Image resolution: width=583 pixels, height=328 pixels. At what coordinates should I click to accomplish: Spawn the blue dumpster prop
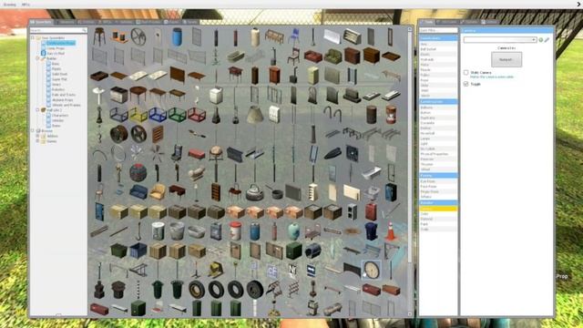(x=138, y=251)
